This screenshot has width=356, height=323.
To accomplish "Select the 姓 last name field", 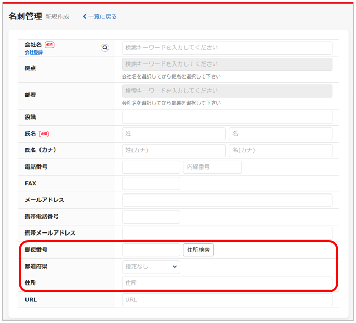I will (174, 134).
